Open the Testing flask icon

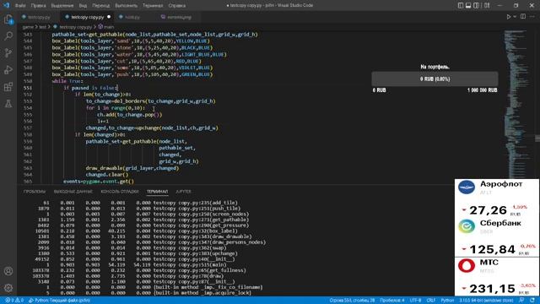pos(8,103)
